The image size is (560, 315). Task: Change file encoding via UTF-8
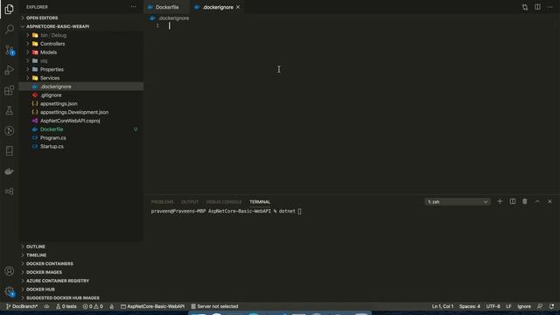(493, 306)
